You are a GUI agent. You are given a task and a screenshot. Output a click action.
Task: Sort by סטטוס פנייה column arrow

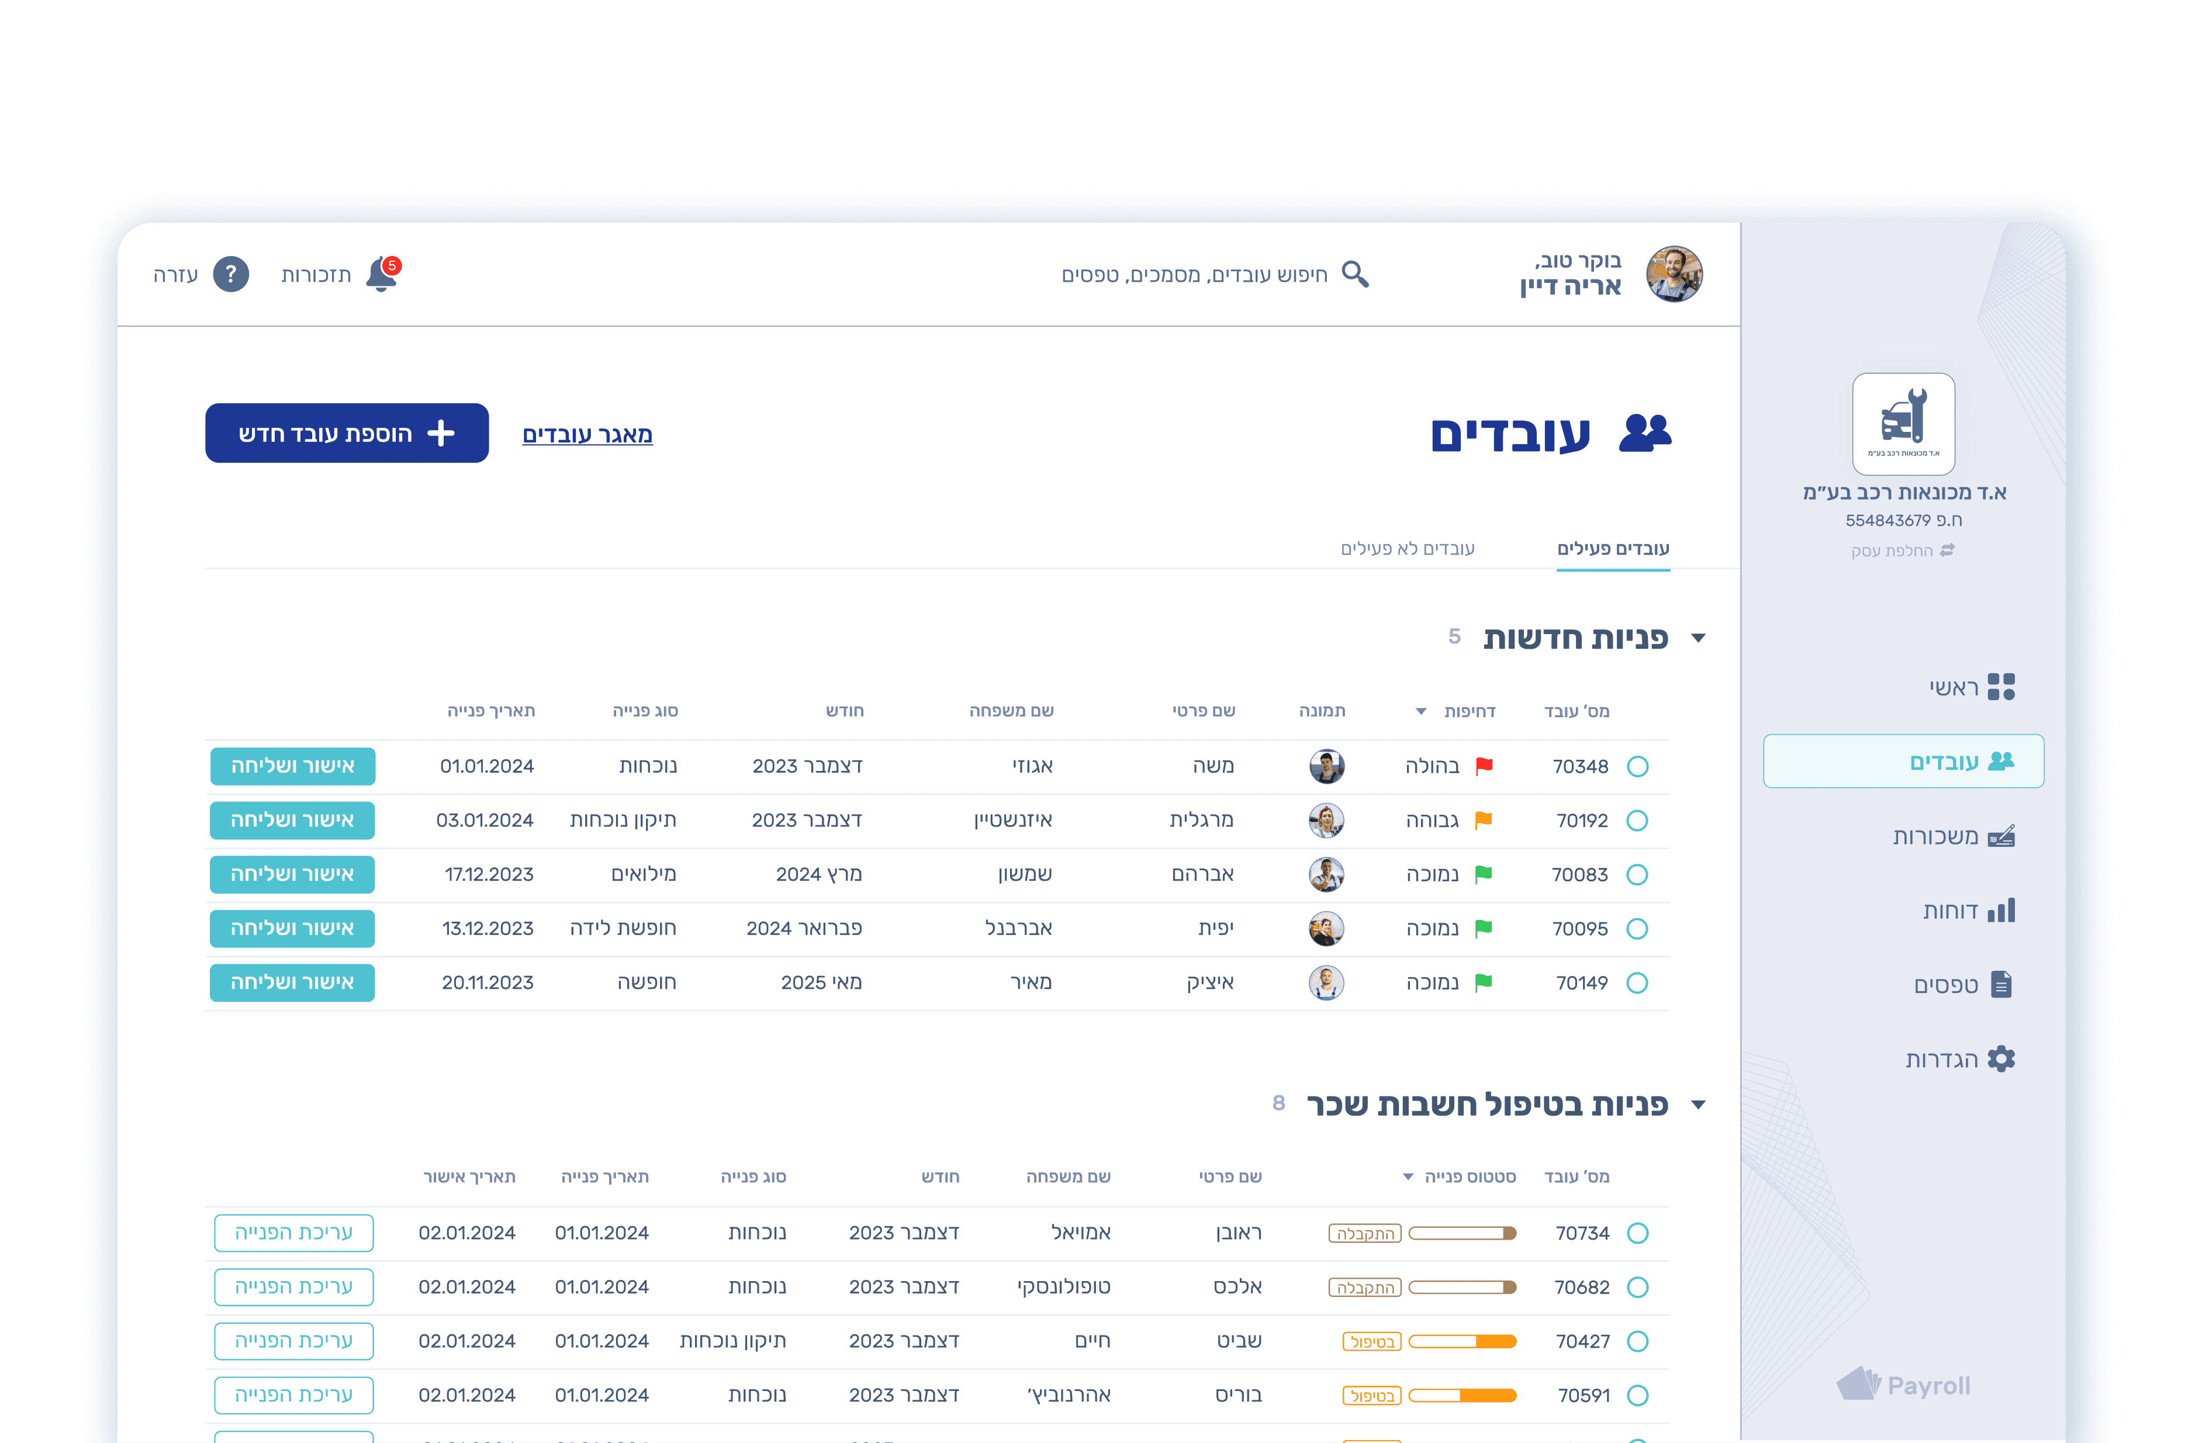(1407, 1177)
